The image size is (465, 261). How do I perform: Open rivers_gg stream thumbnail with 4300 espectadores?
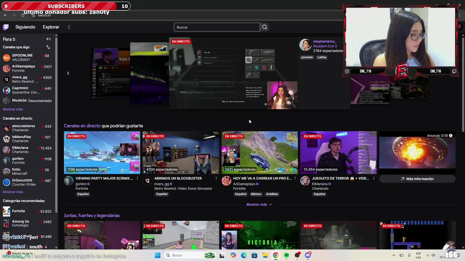point(181,153)
